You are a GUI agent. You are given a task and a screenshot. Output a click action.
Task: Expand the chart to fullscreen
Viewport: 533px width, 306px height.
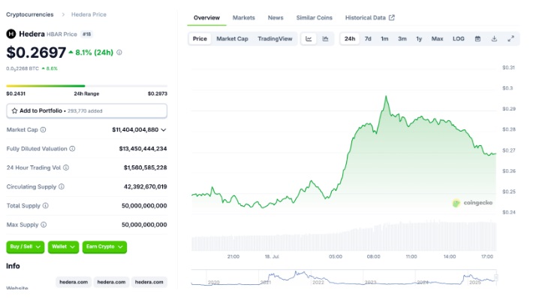510,38
